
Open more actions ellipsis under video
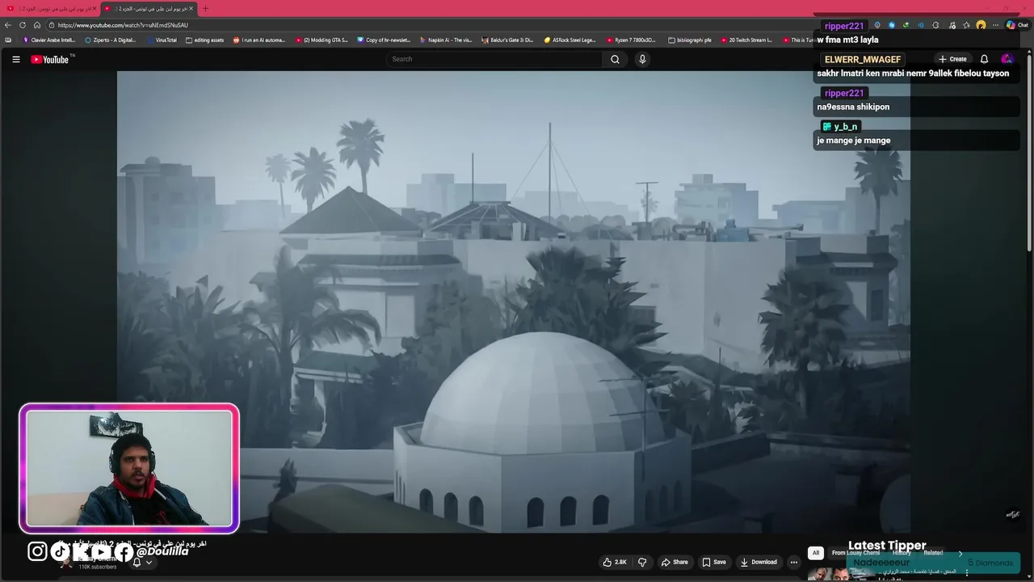794,562
